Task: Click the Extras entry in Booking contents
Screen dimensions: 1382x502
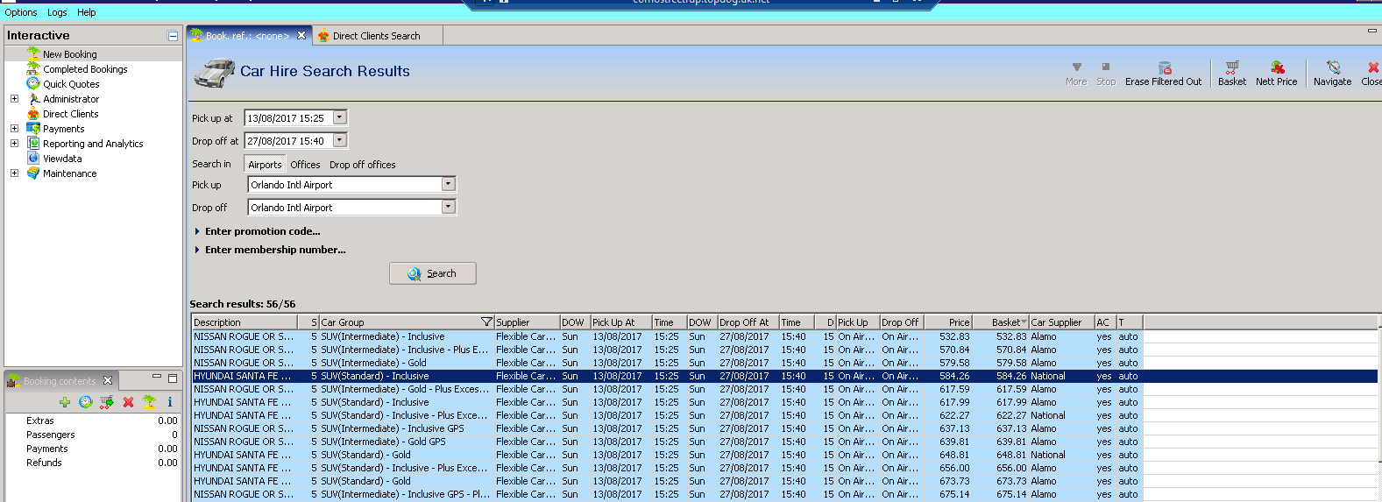Action: (39, 421)
